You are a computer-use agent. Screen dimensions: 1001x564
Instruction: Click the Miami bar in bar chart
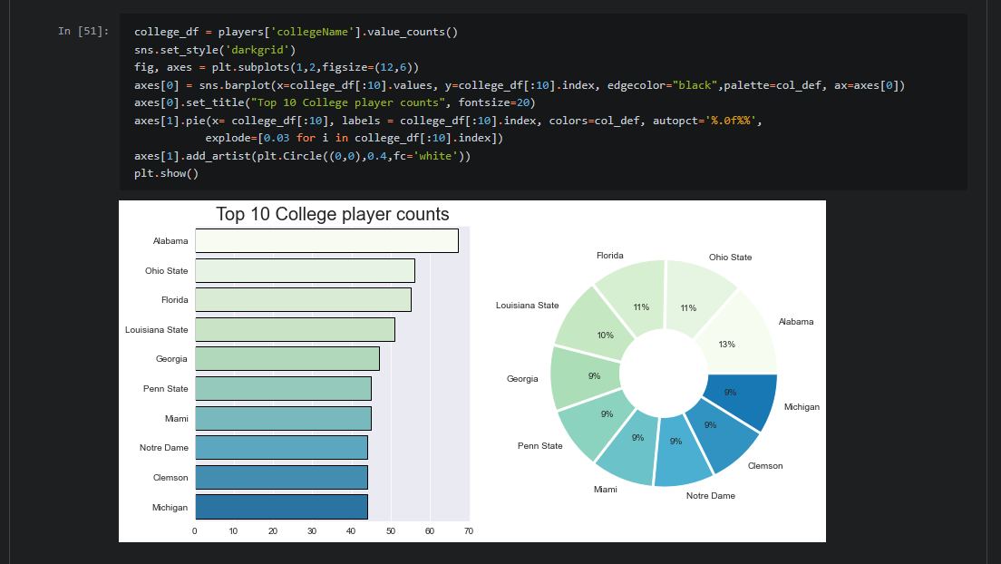284,418
